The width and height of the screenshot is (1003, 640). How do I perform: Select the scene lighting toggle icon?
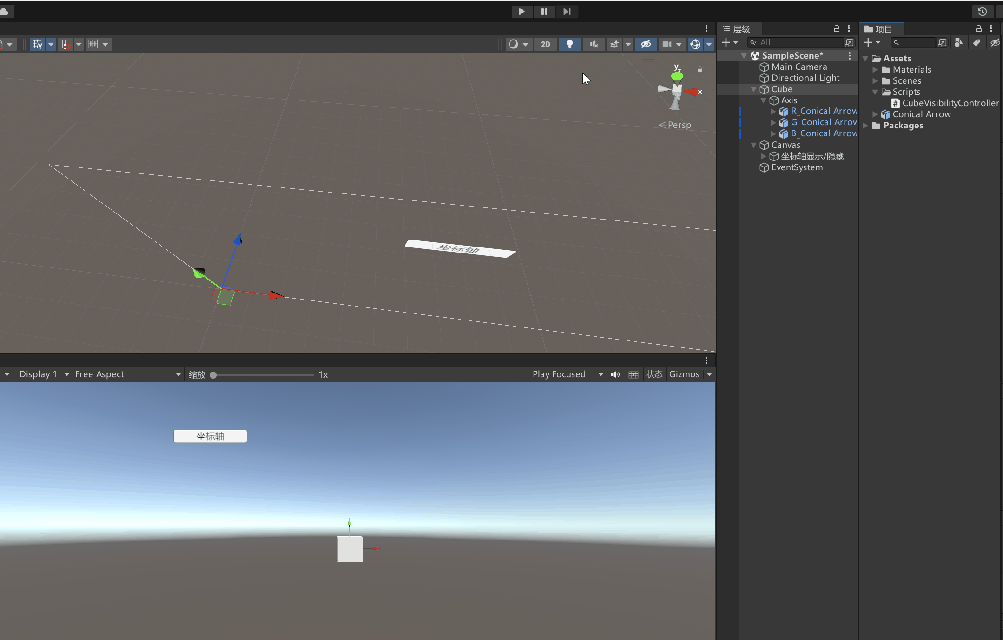(x=569, y=43)
